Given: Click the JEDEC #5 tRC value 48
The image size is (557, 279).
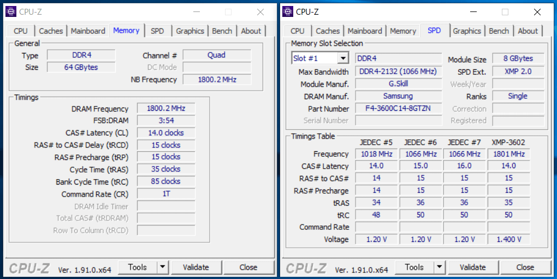Looking at the screenshot, I should coord(376,215).
